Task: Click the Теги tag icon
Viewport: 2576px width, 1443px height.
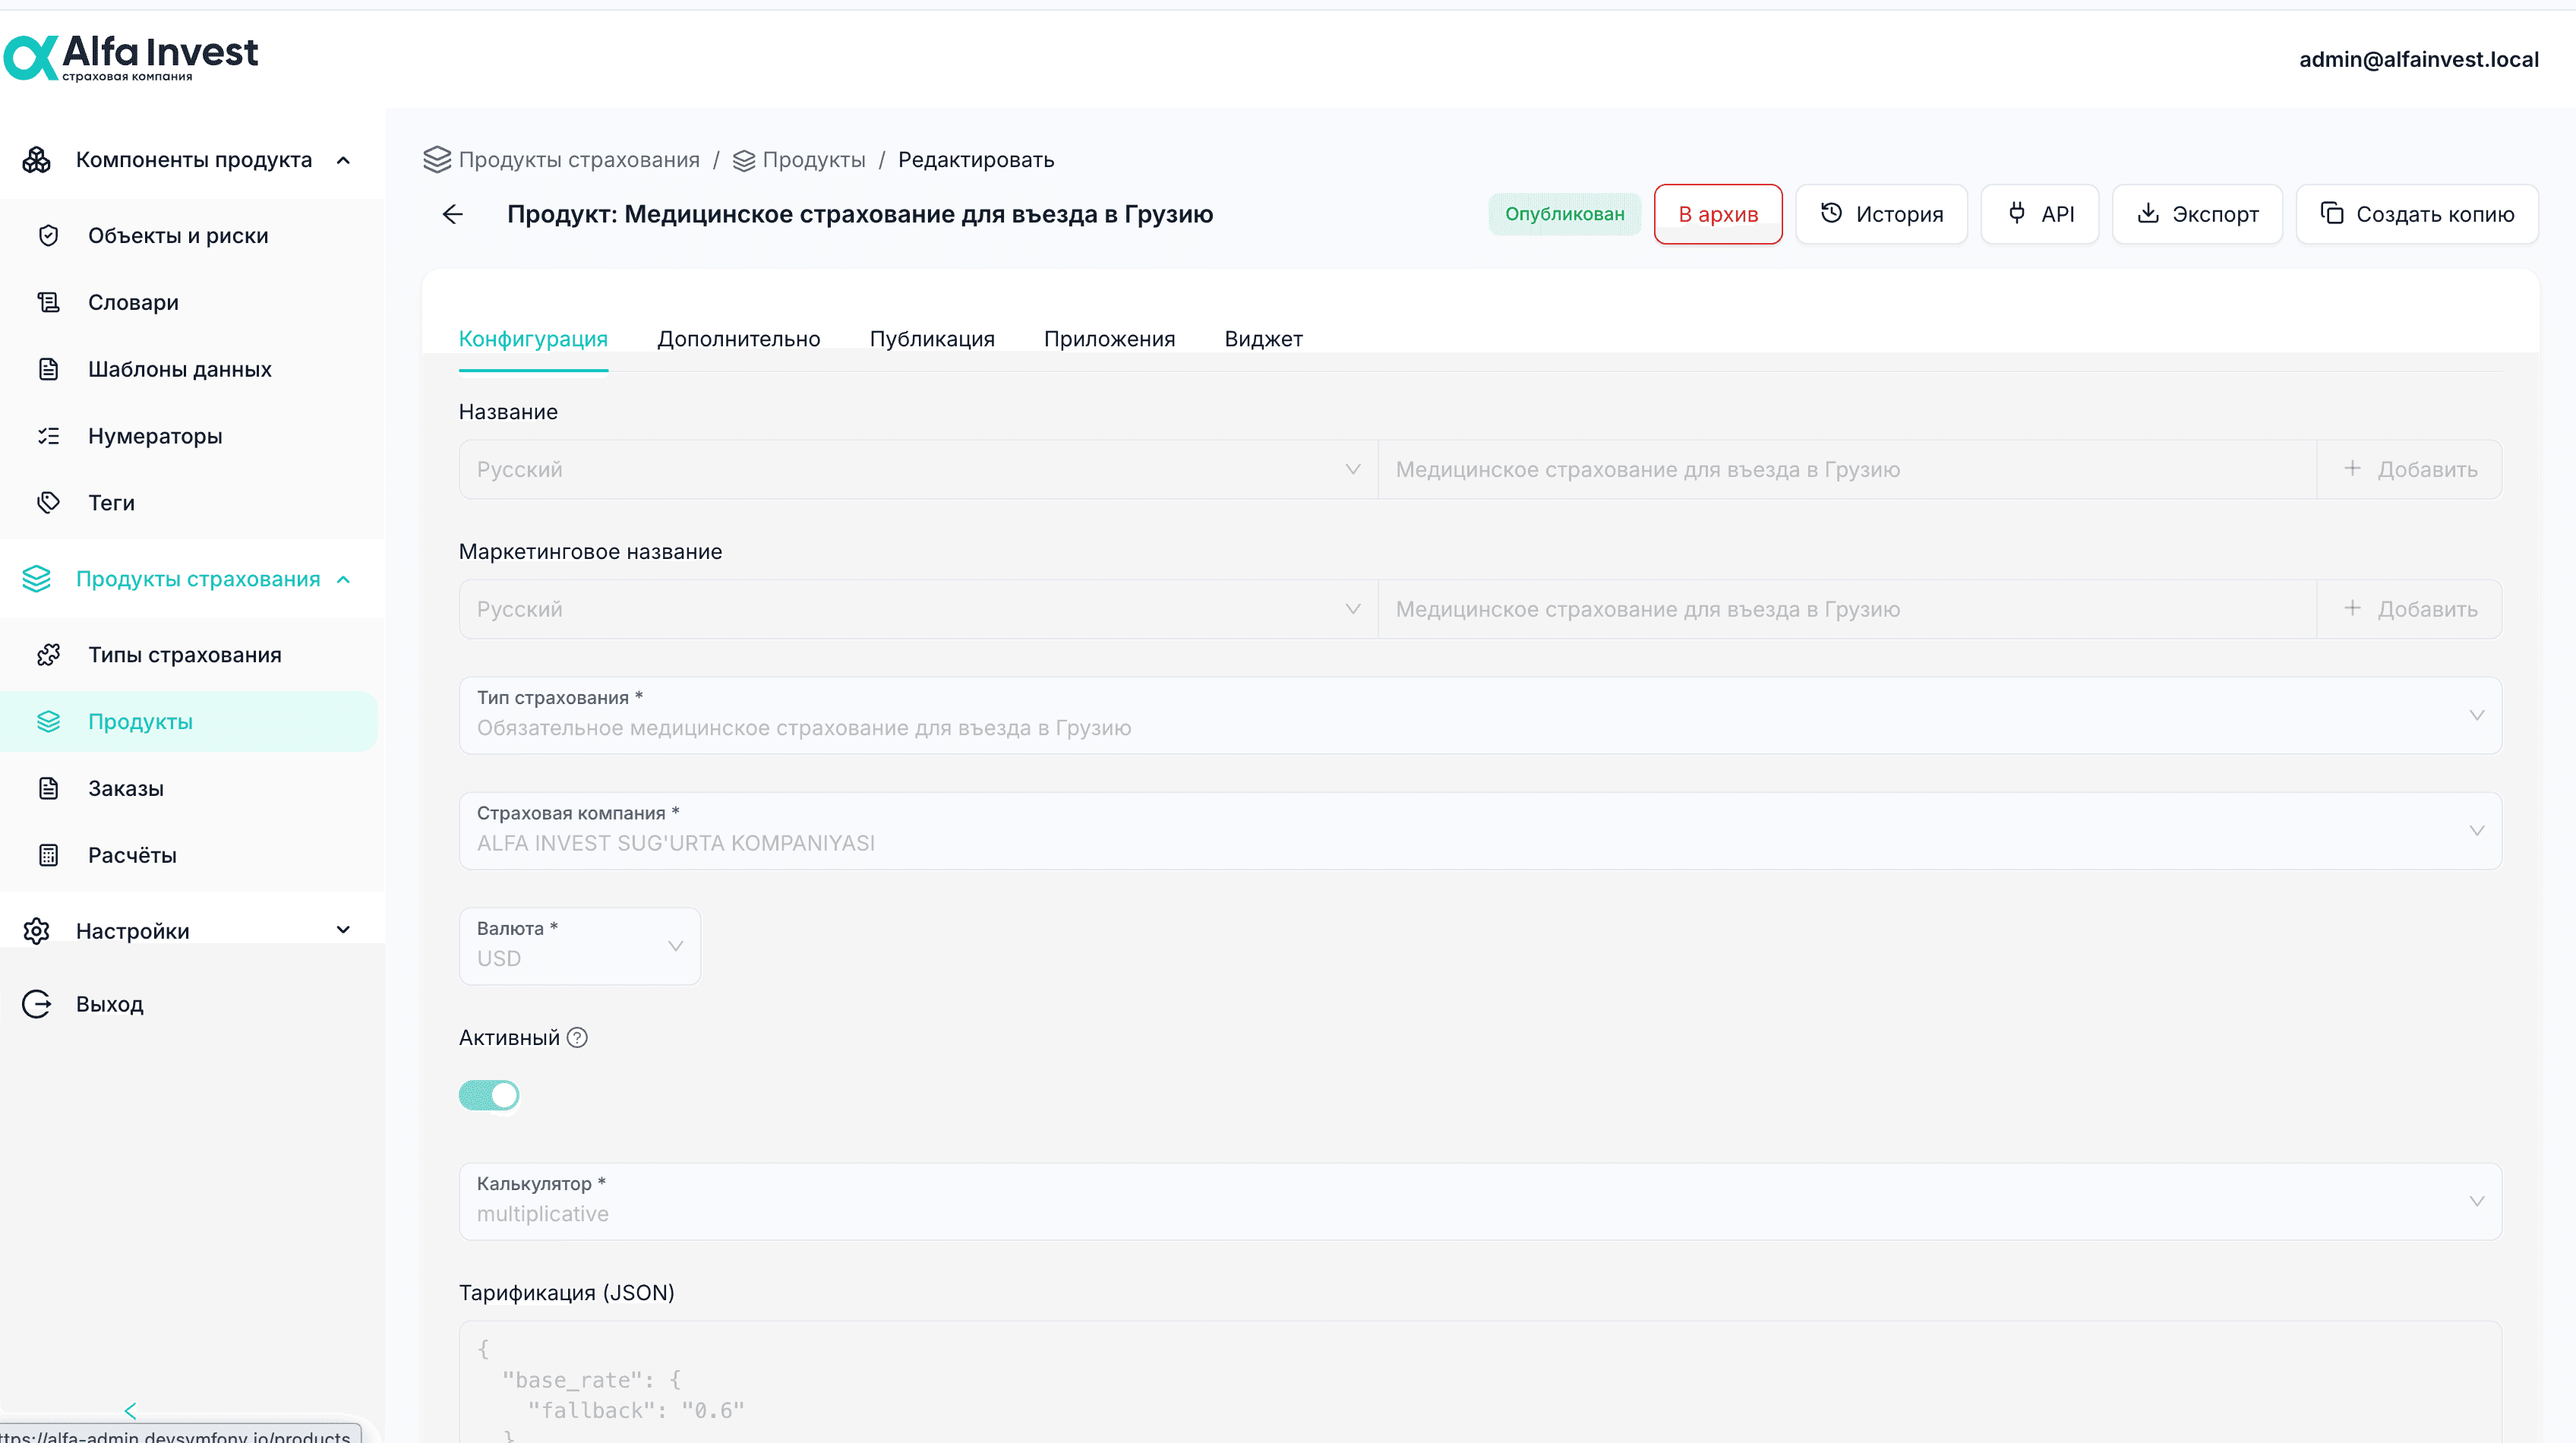Action: 48,503
